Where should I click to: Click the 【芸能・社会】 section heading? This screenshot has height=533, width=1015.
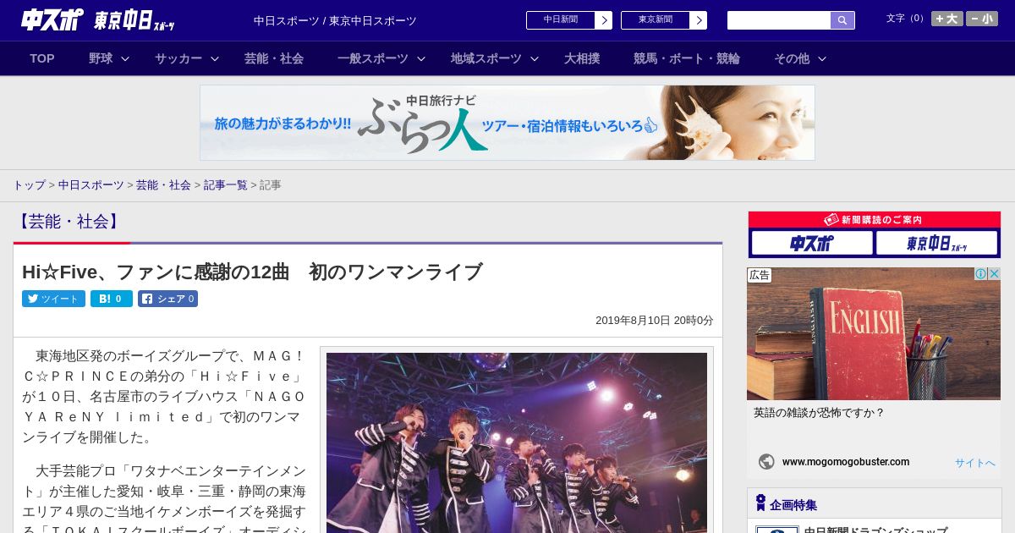[x=69, y=222]
